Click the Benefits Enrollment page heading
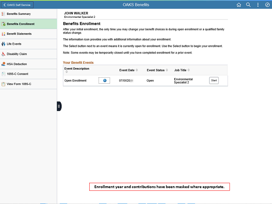The width and height of the screenshot is (272, 204). click(82, 24)
